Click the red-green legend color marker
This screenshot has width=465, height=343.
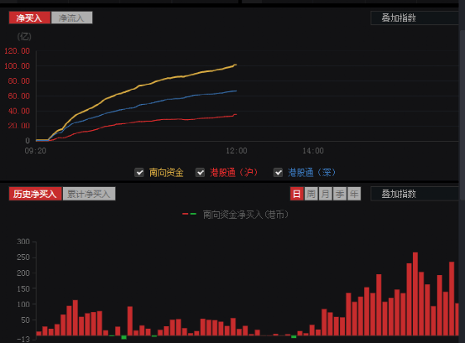[x=189, y=214]
